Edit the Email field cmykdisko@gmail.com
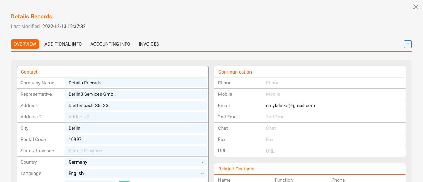This screenshot has width=423, height=182. coord(334,105)
